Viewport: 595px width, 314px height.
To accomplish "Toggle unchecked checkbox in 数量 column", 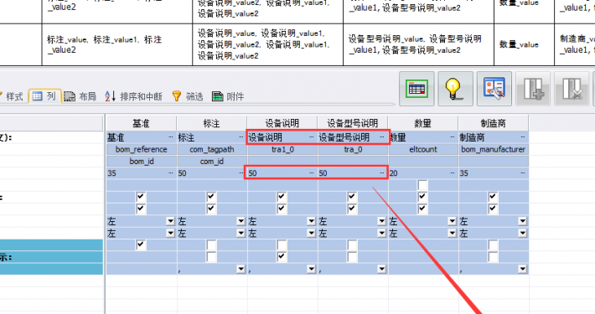I will pos(422,185).
